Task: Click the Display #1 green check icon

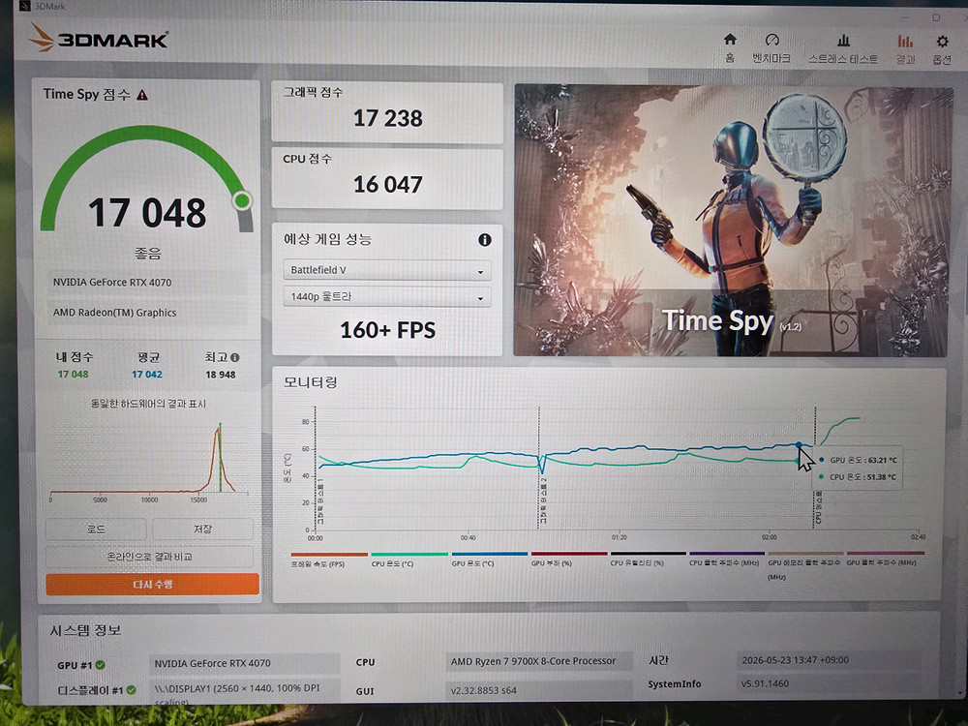Action: pyautogui.click(x=131, y=690)
